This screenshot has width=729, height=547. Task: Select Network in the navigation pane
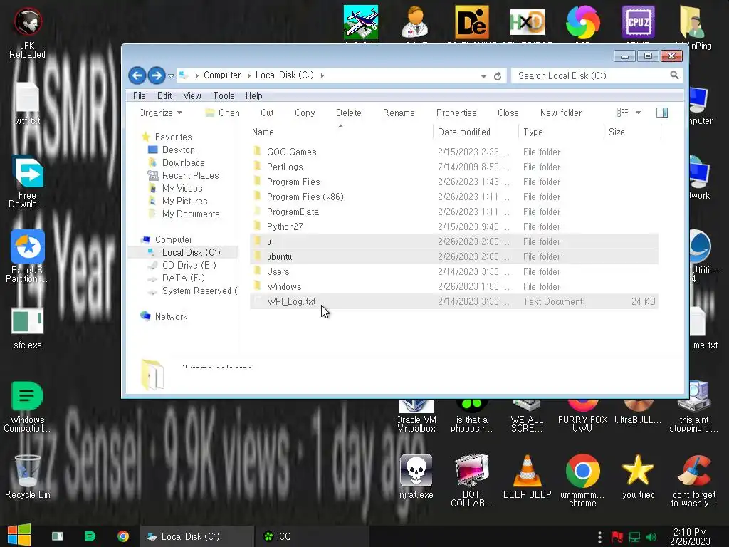pos(171,317)
